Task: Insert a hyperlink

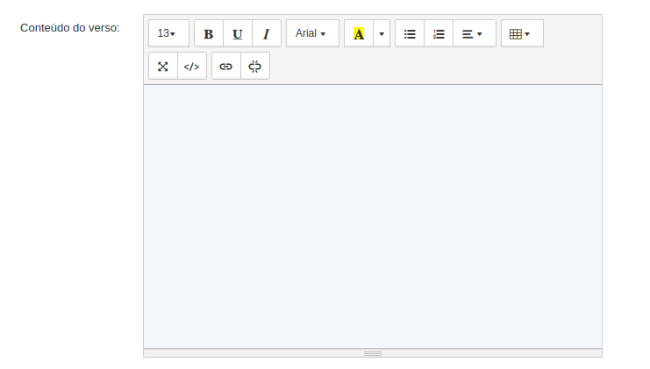Action: (226, 67)
